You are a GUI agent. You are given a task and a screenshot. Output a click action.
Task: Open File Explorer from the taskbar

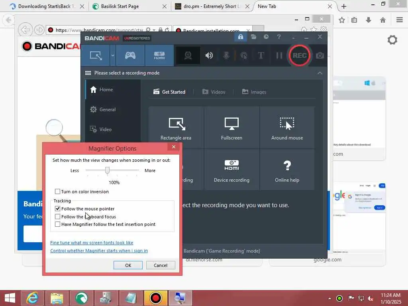pyautogui.click(x=57, y=298)
